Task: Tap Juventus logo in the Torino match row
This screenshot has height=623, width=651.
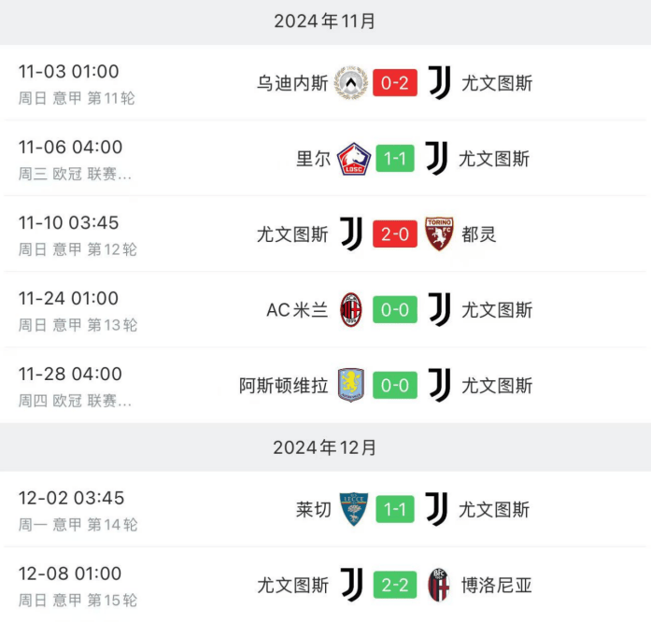Action: tap(351, 234)
